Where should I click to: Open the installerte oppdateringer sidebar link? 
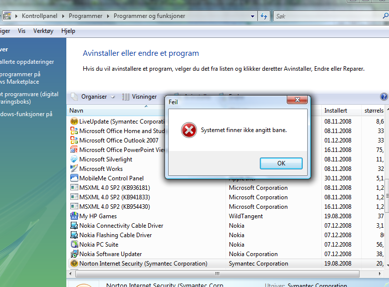point(27,62)
